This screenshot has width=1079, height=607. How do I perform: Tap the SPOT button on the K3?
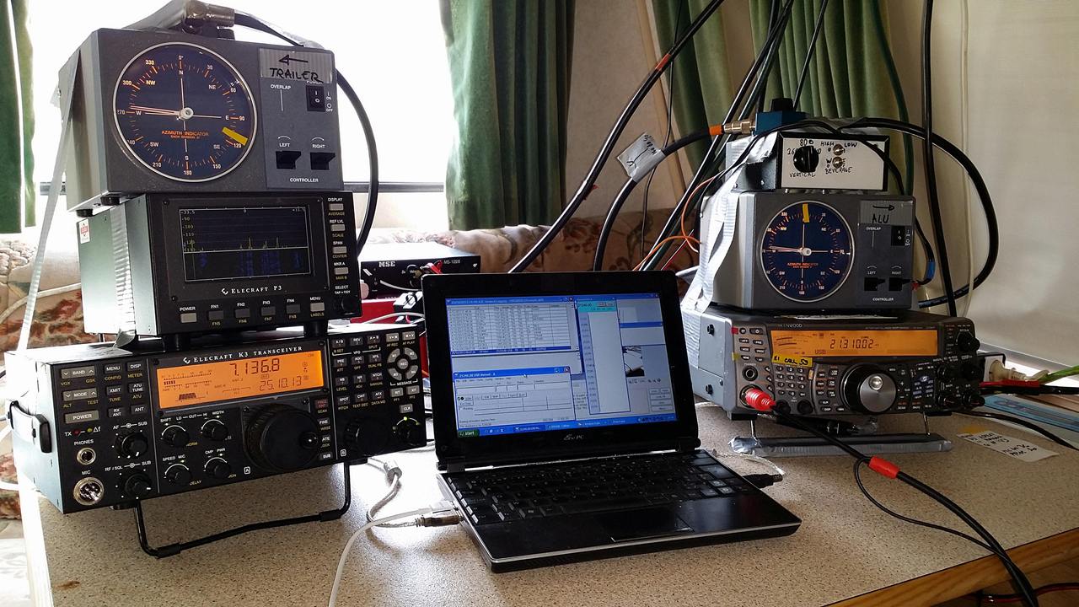343,400
